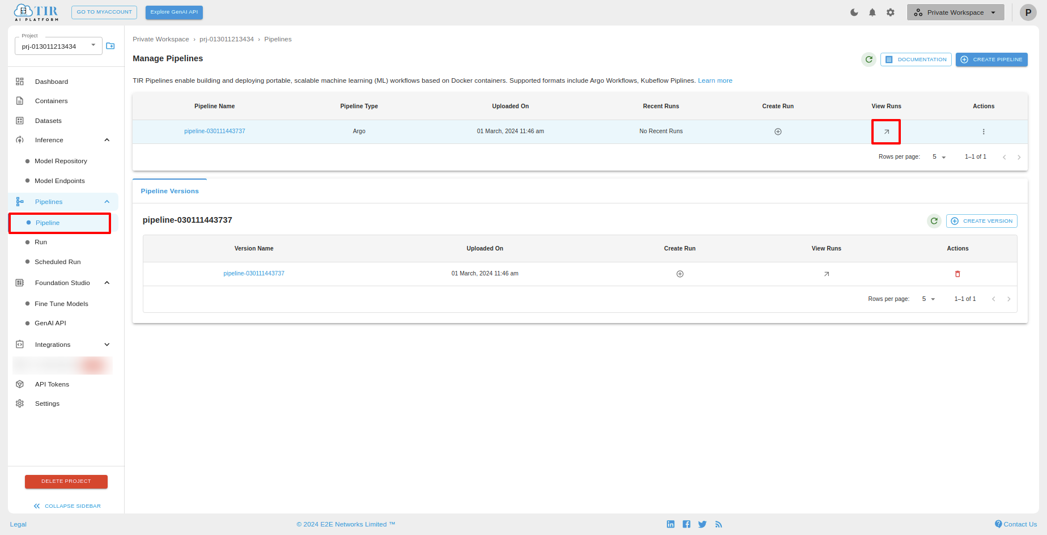
Task: Collapse the Inference section
Action: tap(107, 140)
